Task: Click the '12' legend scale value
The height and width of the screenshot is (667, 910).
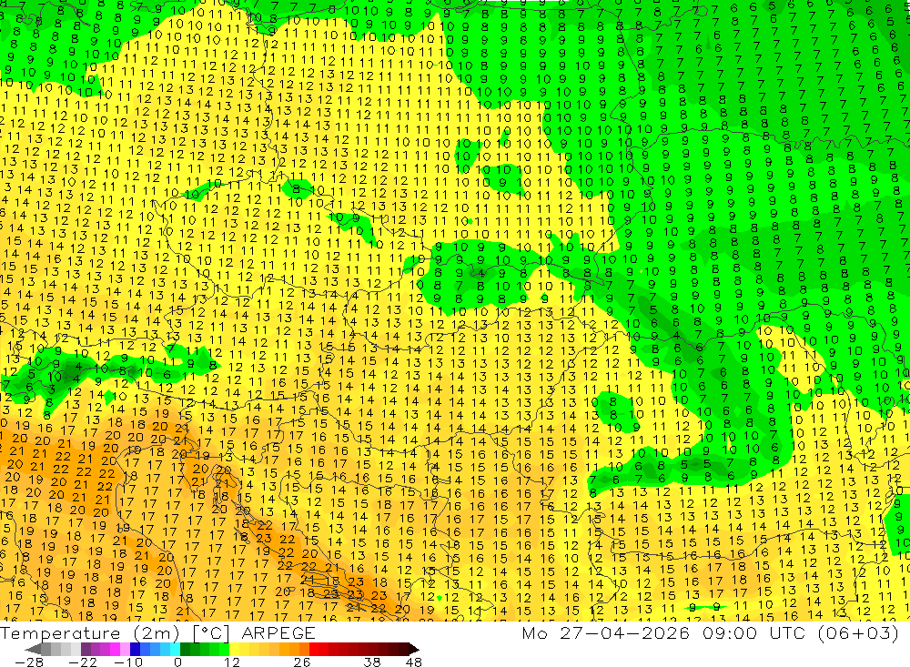Action: [x=231, y=662]
